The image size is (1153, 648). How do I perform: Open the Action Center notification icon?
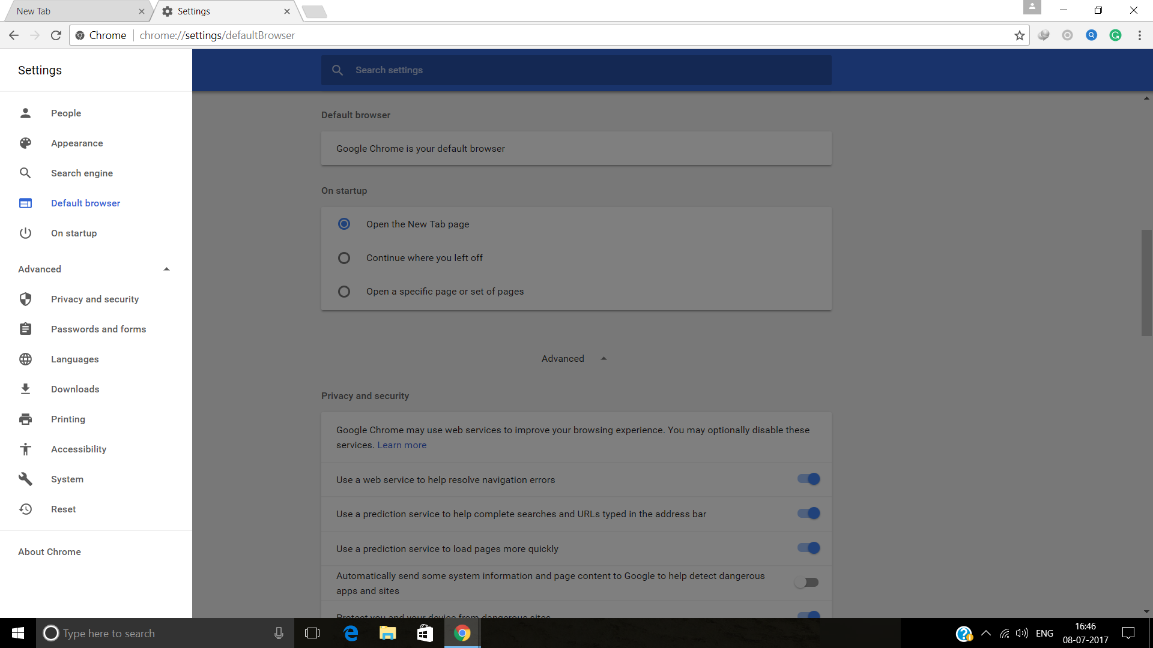point(1128,633)
